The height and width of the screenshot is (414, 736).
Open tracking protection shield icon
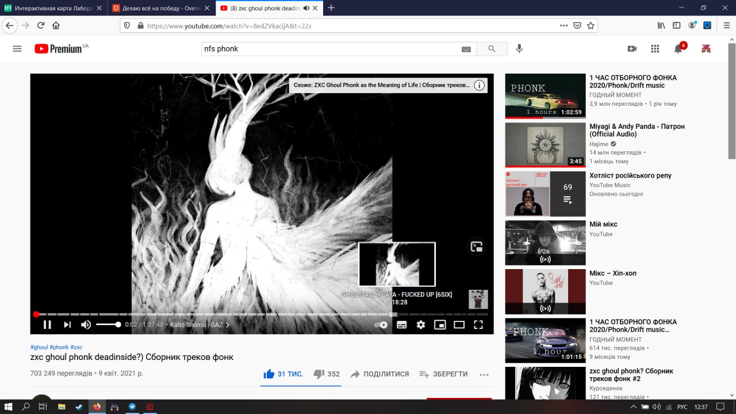point(128,25)
